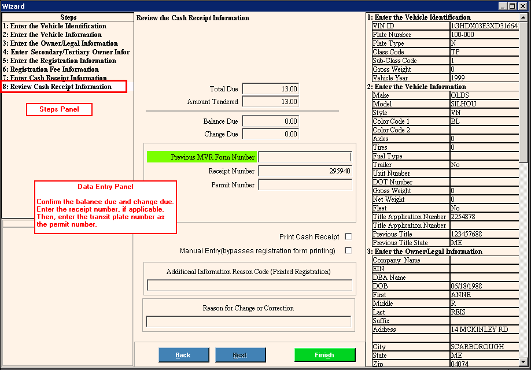Maximize the Wizard window

[x=514, y=6]
